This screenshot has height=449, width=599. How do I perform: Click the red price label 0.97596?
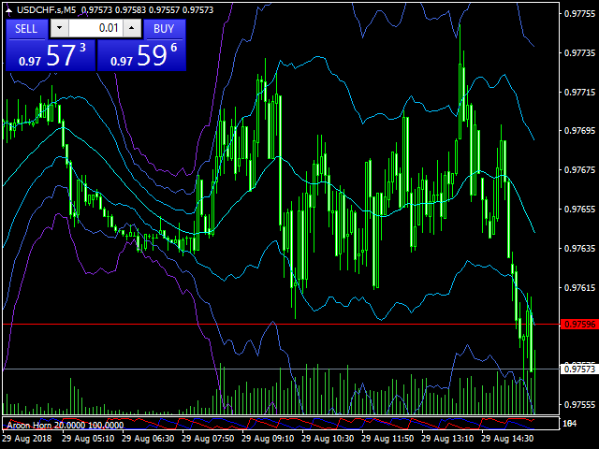pyautogui.click(x=579, y=325)
